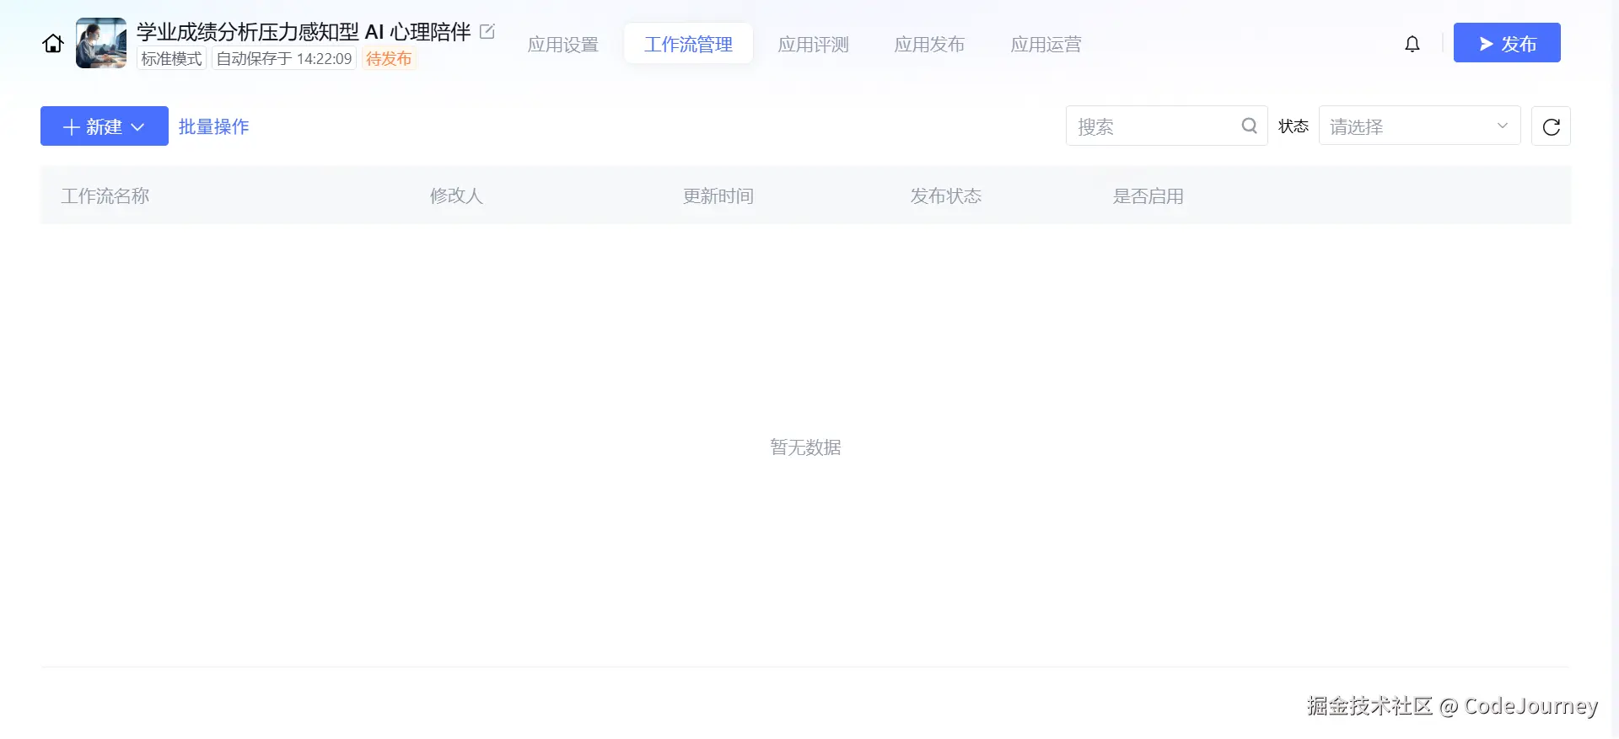Expand the 新建 create dropdown button
The width and height of the screenshot is (1619, 739).
pyautogui.click(x=105, y=126)
